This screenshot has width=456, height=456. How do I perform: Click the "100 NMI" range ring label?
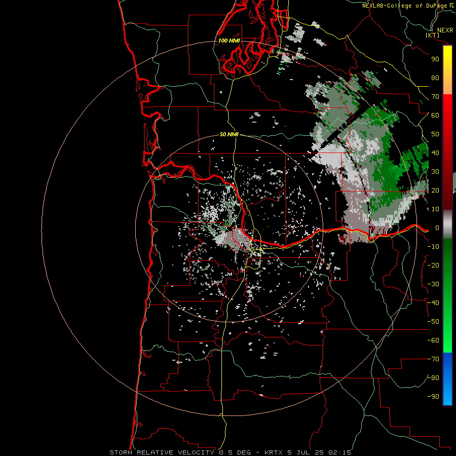point(229,41)
